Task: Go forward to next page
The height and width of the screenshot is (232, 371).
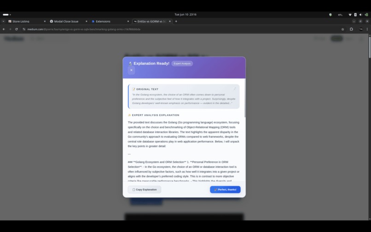Action: pos(10,29)
